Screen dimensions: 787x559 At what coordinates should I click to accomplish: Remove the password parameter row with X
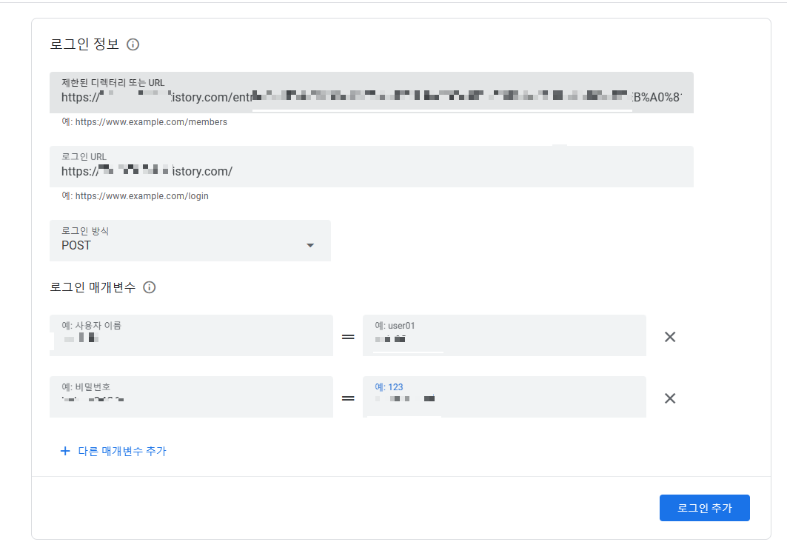pyautogui.click(x=670, y=398)
